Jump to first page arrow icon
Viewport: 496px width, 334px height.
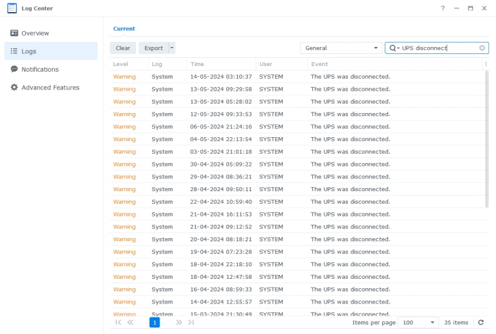coord(118,323)
